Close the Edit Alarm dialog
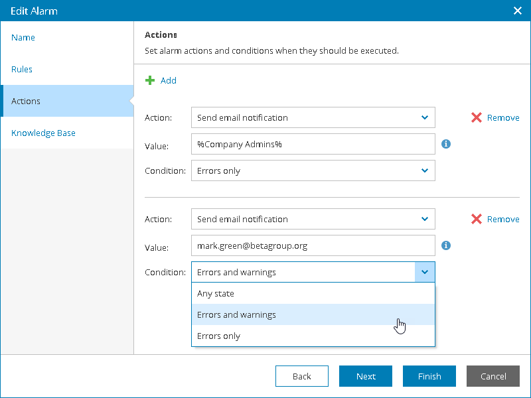 tap(518, 11)
